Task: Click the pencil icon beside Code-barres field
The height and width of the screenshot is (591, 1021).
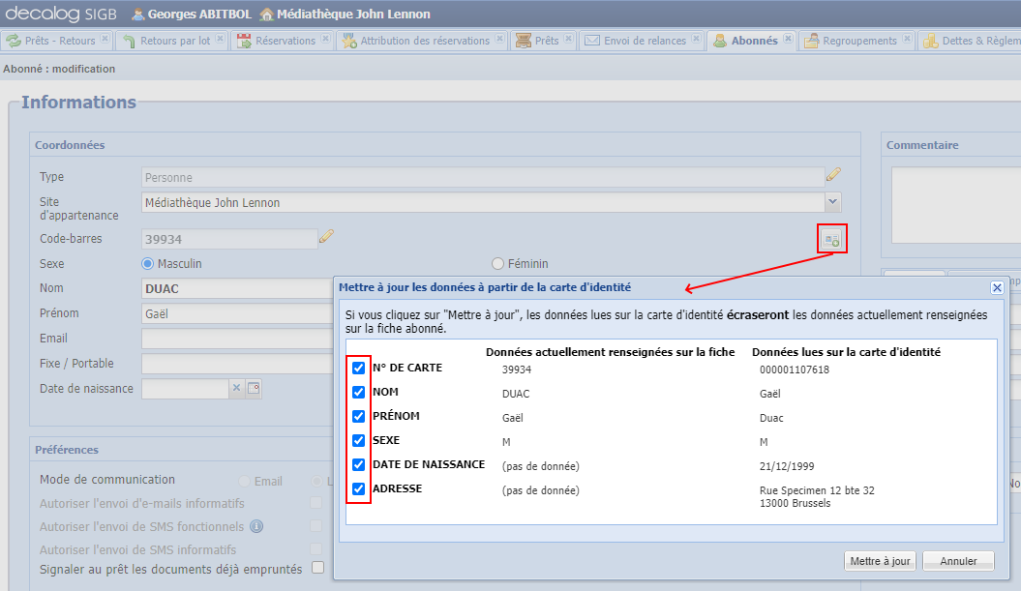Action: [x=326, y=237]
